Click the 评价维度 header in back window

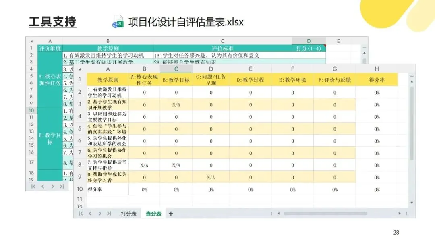(50, 48)
